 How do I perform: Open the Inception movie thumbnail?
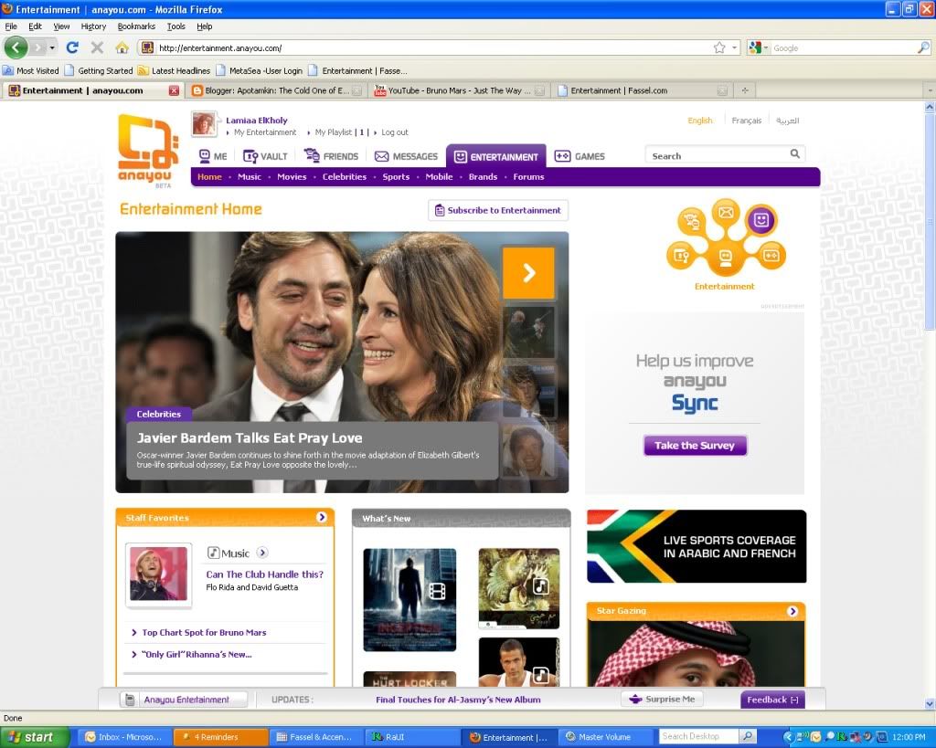(x=409, y=599)
